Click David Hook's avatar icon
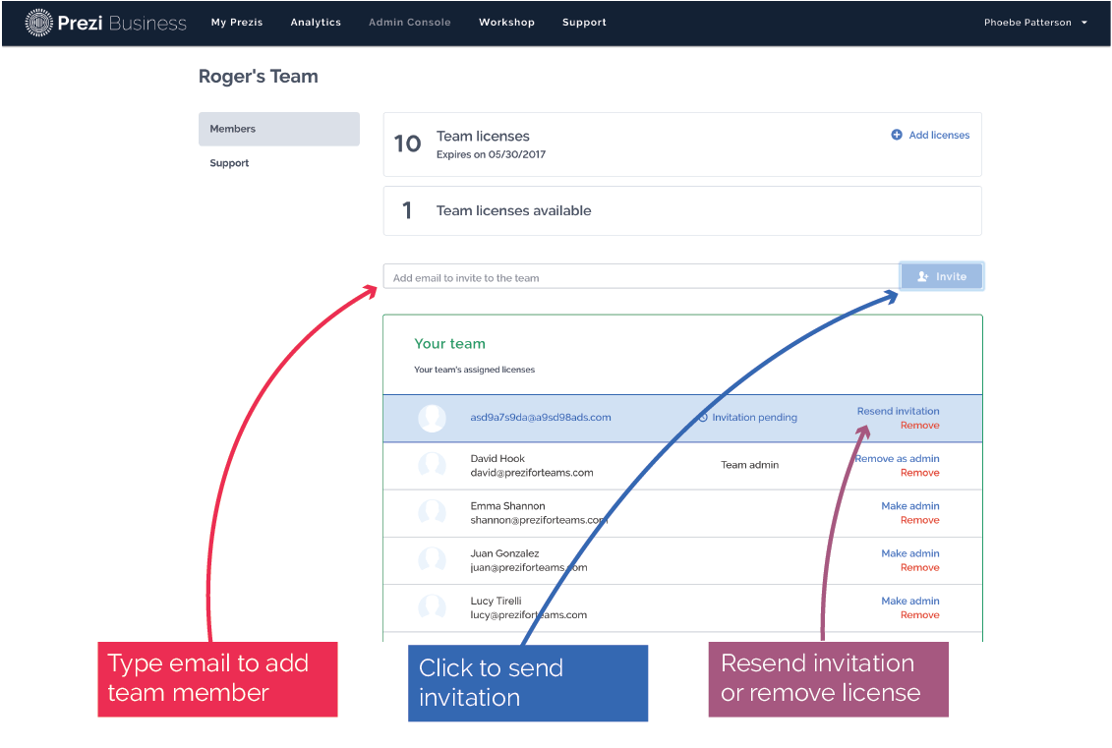Screen dimensions: 1112x748 click(432, 465)
